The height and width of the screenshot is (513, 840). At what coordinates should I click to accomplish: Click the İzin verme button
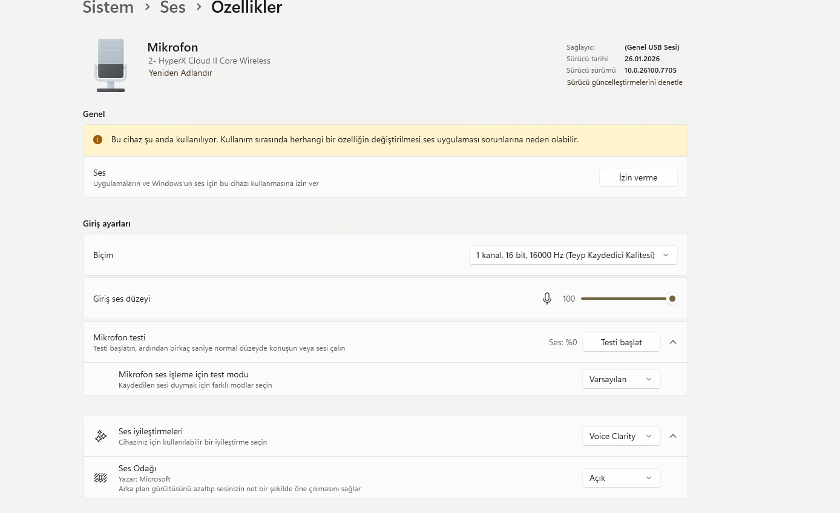638,177
